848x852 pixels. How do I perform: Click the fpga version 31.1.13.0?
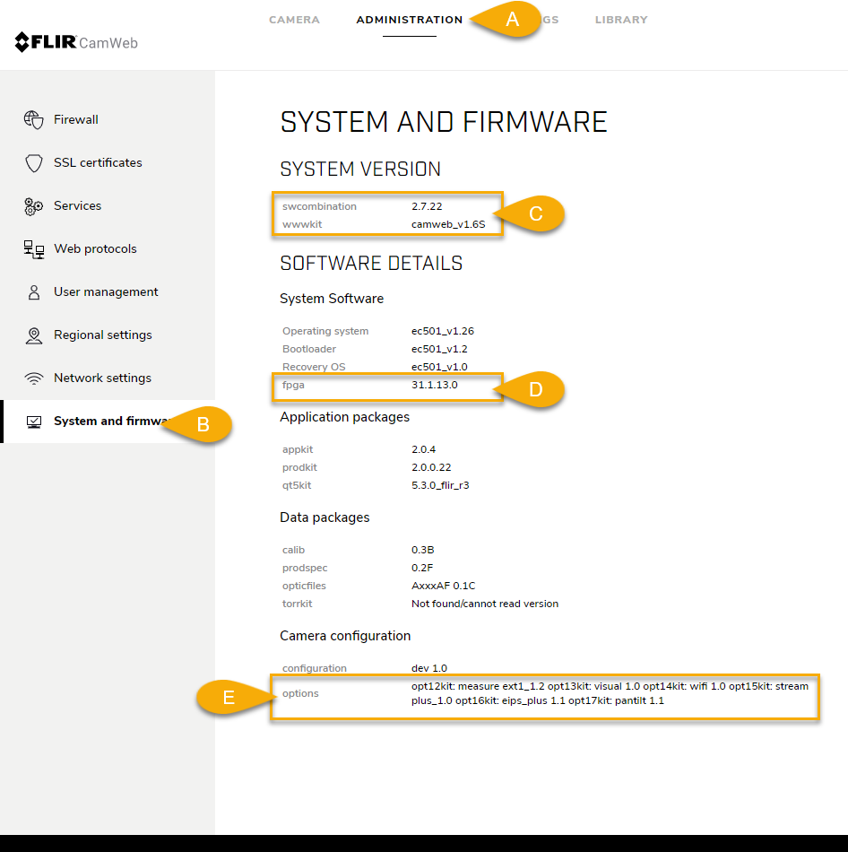point(434,385)
